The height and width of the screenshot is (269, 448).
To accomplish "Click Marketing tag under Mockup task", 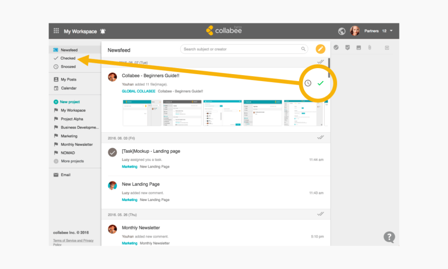I will (x=129, y=167).
